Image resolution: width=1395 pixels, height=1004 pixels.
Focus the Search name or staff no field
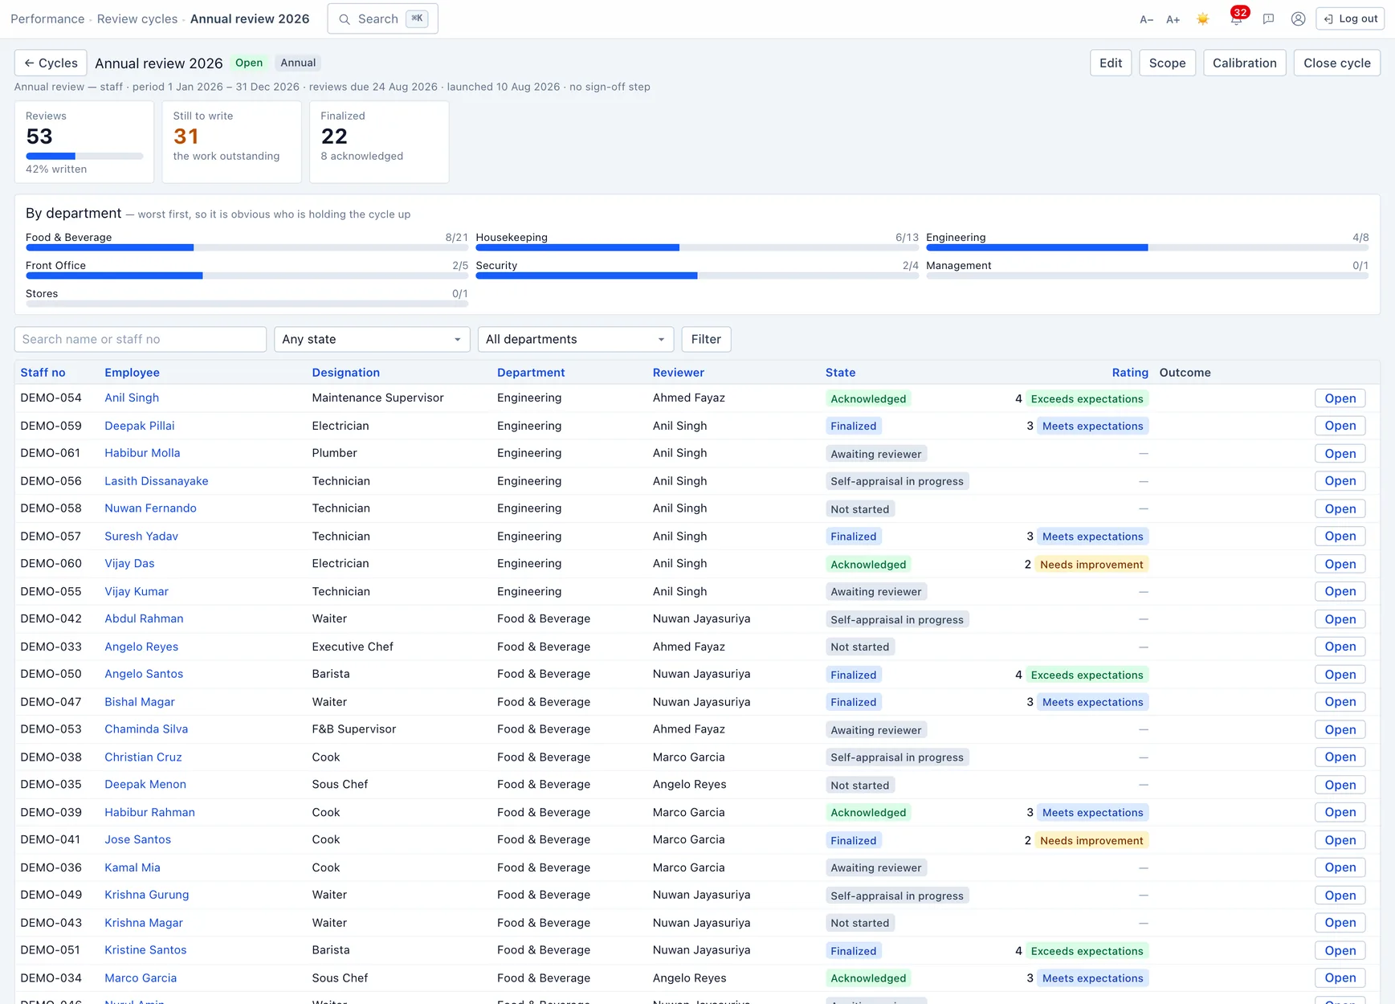click(x=141, y=339)
